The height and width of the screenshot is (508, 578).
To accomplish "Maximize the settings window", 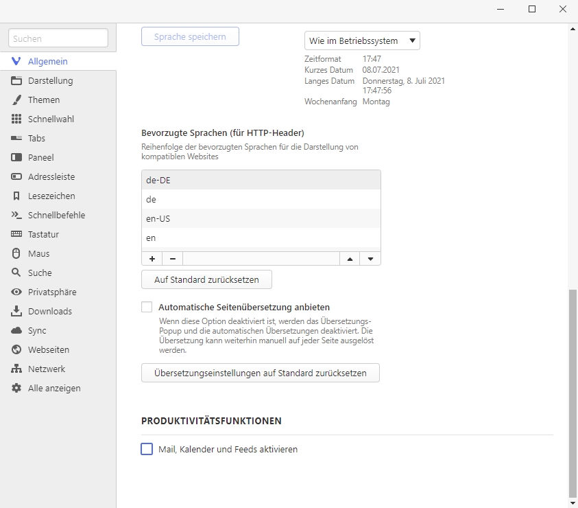I will pyautogui.click(x=532, y=9).
